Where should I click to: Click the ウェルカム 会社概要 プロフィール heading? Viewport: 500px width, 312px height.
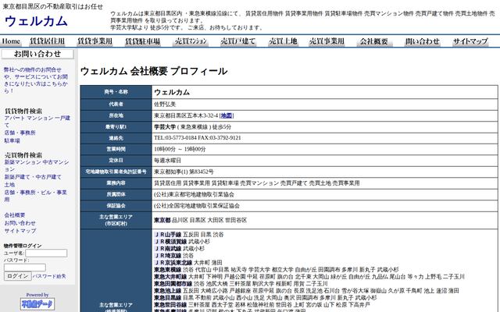click(x=154, y=71)
